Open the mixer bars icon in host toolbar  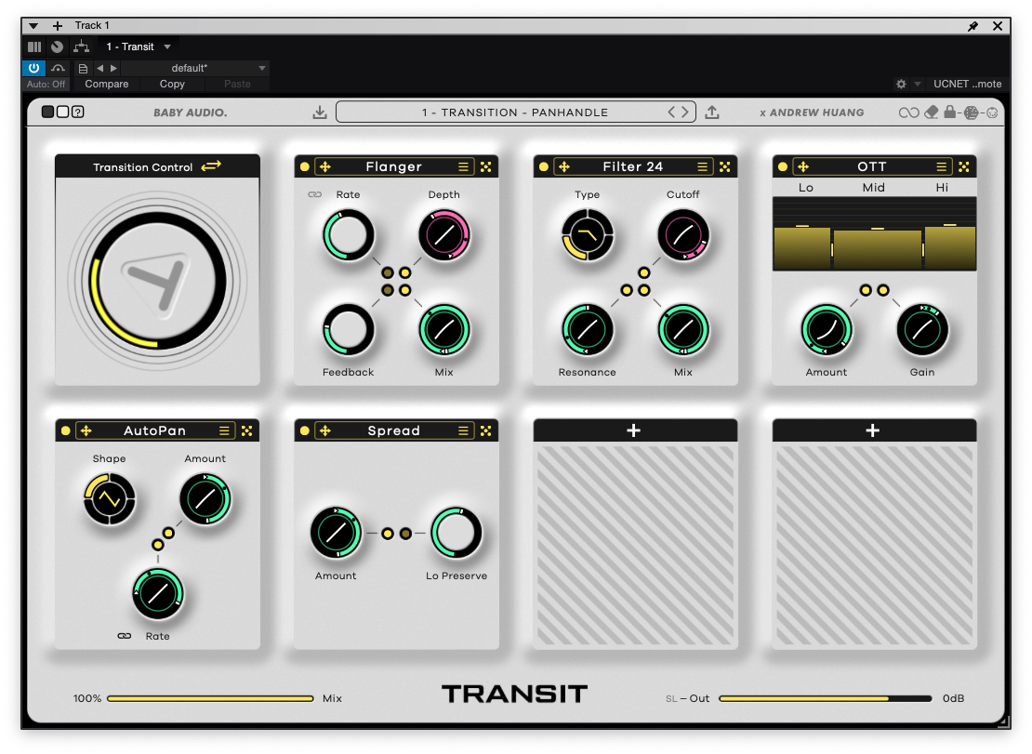click(x=34, y=46)
